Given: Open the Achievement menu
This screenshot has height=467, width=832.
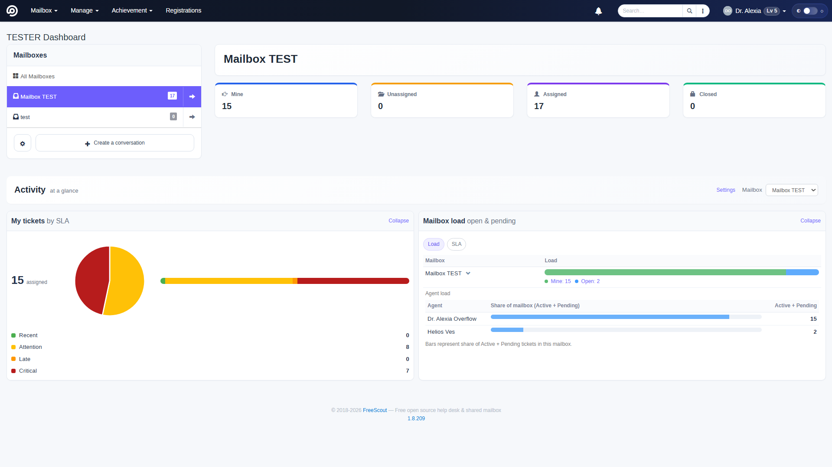Looking at the screenshot, I should point(132,10).
